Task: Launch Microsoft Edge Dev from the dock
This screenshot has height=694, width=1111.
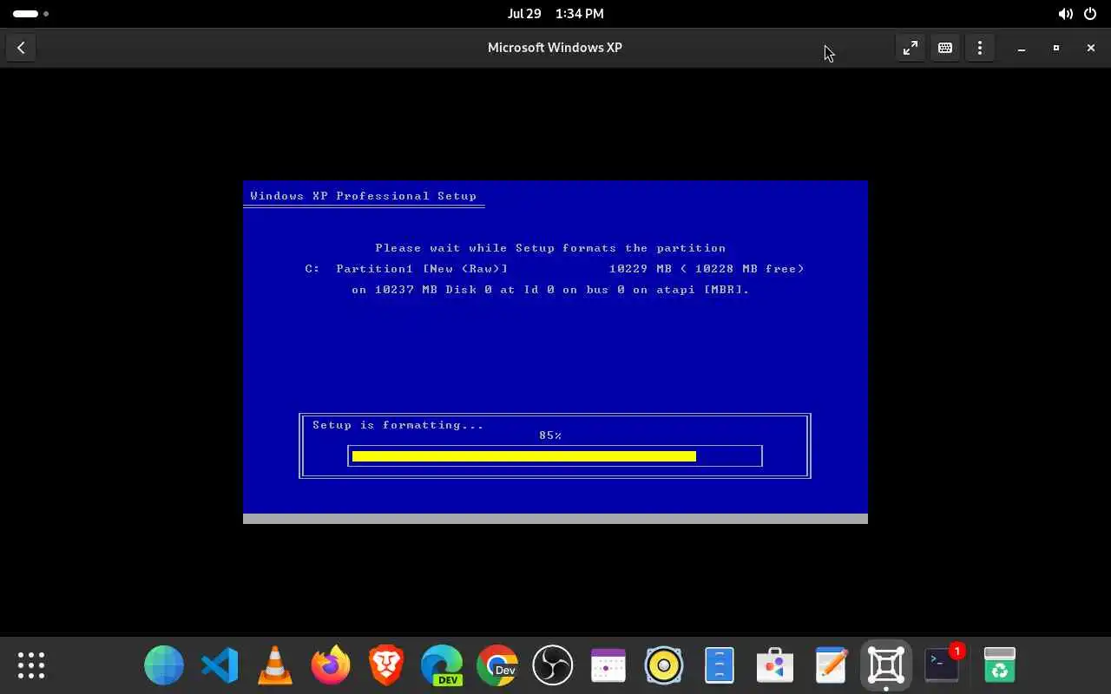Action: pyautogui.click(x=442, y=665)
